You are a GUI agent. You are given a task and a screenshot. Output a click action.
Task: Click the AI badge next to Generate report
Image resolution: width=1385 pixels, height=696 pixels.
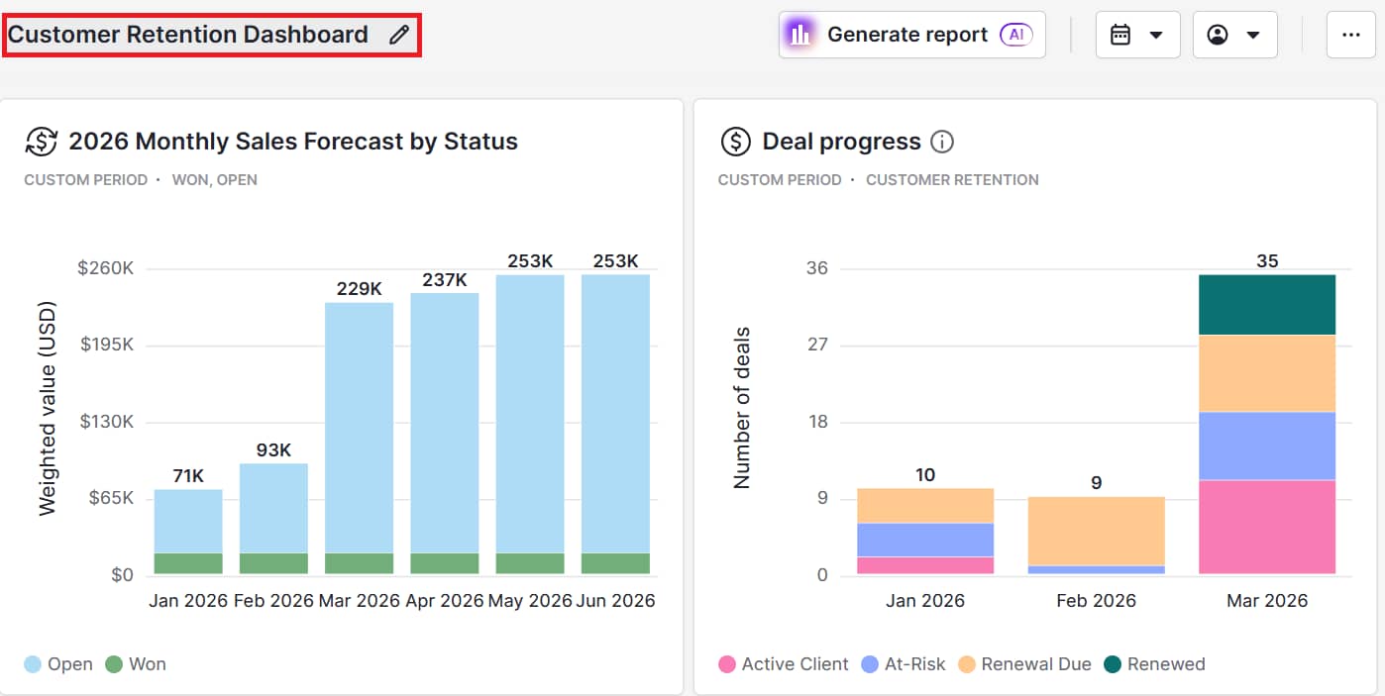click(x=1015, y=34)
